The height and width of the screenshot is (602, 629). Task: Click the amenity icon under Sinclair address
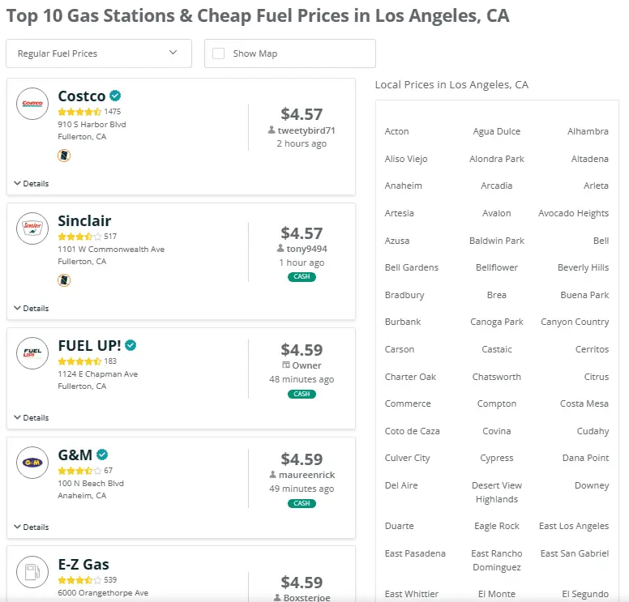64,280
